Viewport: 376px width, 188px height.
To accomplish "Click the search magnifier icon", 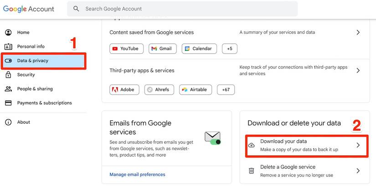I will [x=76, y=9].
